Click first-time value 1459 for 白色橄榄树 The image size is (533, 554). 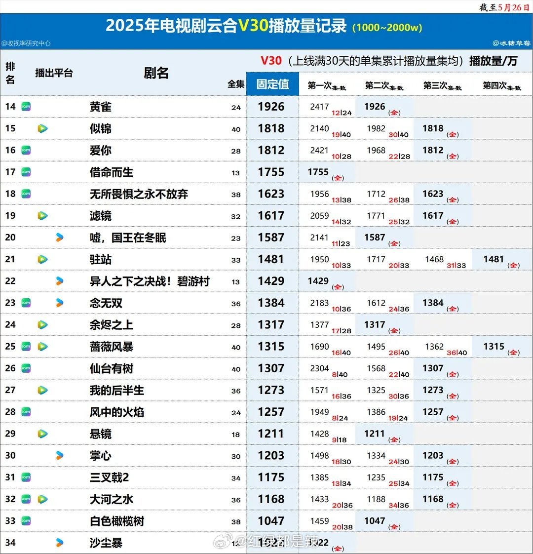pos(319,521)
